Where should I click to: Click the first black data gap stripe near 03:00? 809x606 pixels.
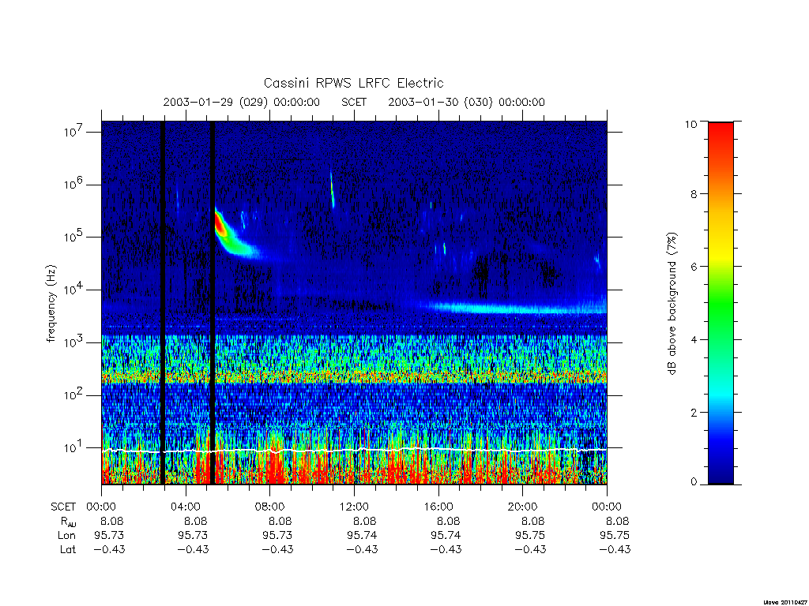(163, 302)
